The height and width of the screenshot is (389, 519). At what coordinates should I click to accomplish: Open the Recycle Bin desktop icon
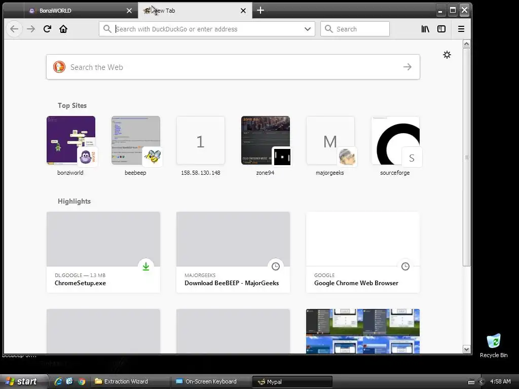click(x=494, y=345)
